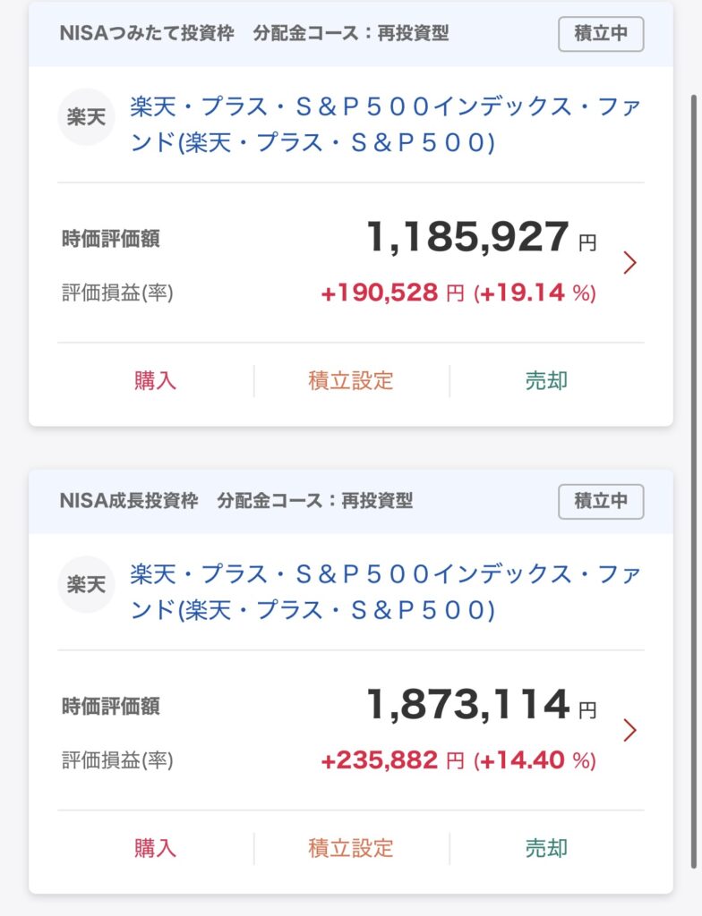The height and width of the screenshot is (916, 702).
Task: Open 積立設定 in the NISA成長投資枠 card
Action: pyautogui.click(x=351, y=848)
